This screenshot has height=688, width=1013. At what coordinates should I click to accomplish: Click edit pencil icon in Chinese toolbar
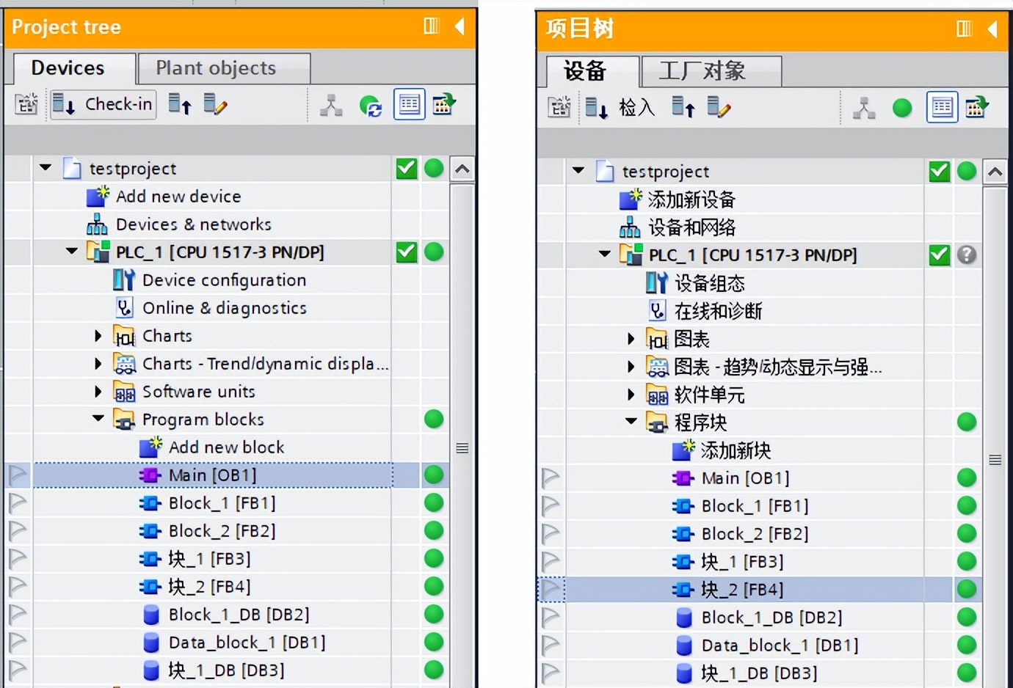[719, 109]
